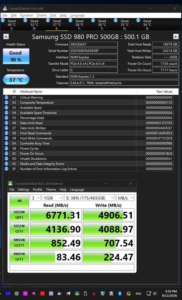Click empty comment box below CrystalDiskMark results
The height and width of the screenshot is (300, 182).
pyautogui.click(x=72, y=267)
